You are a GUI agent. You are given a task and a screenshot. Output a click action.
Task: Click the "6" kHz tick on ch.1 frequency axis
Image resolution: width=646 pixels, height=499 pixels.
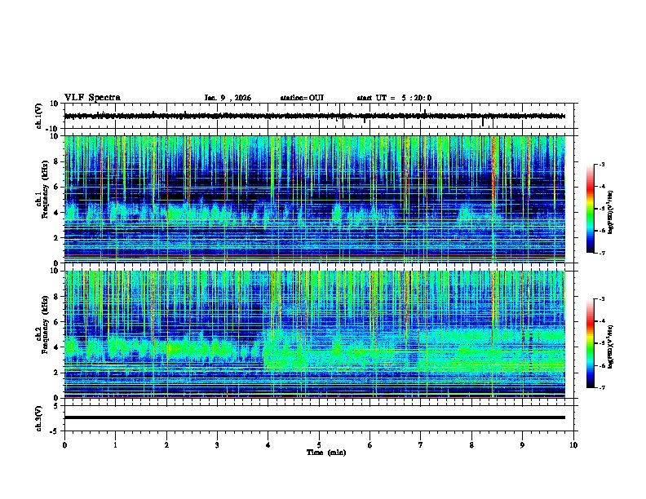pos(57,187)
